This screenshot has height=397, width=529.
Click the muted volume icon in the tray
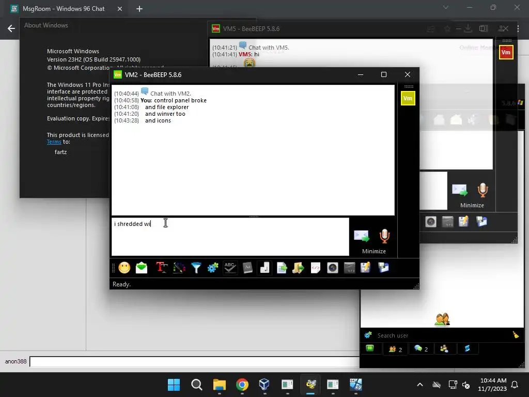click(466, 385)
